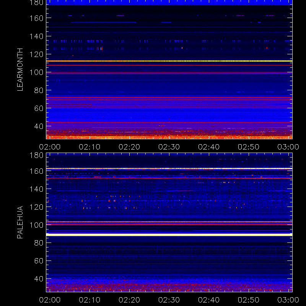
Task: Click time label 03:00 under the Palehua plot
Action: pyautogui.click(x=288, y=300)
